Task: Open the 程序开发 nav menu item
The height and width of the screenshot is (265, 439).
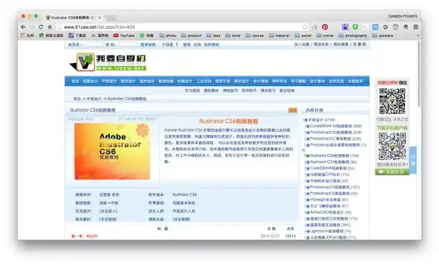Action: pyautogui.click(x=222, y=81)
